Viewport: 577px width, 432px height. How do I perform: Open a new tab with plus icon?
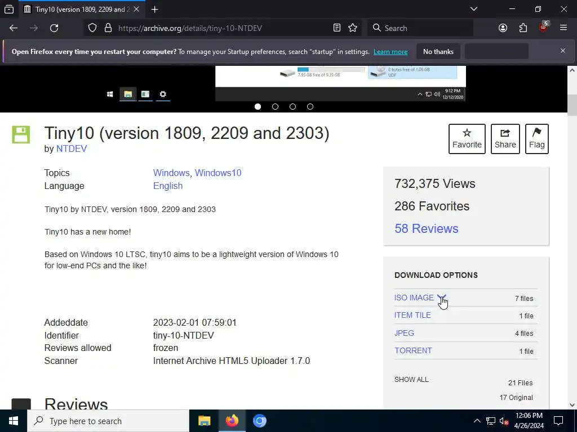[x=155, y=10]
